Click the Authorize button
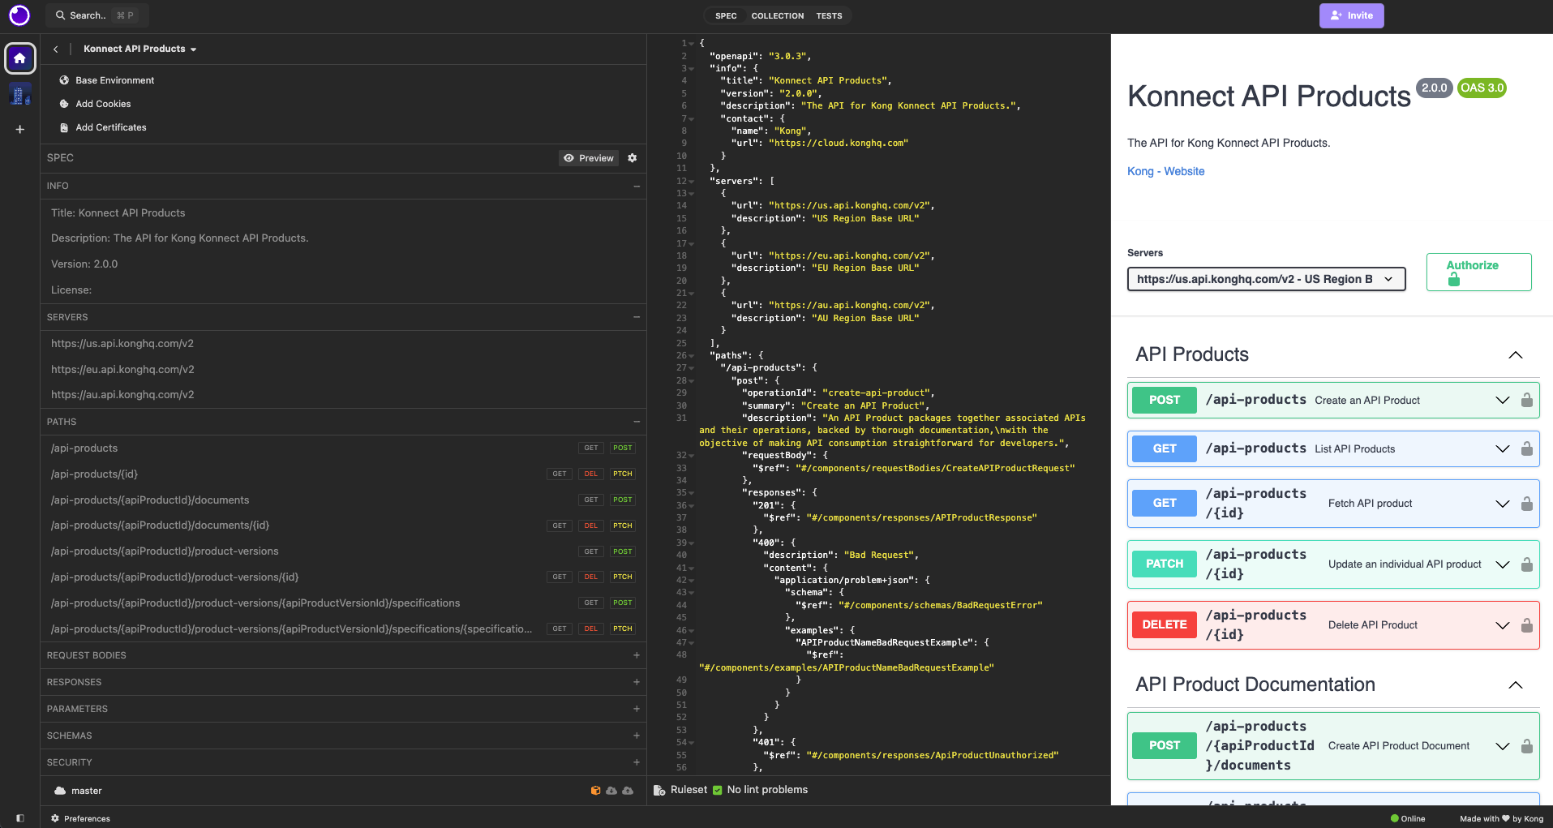This screenshot has width=1553, height=828. coord(1478,272)
